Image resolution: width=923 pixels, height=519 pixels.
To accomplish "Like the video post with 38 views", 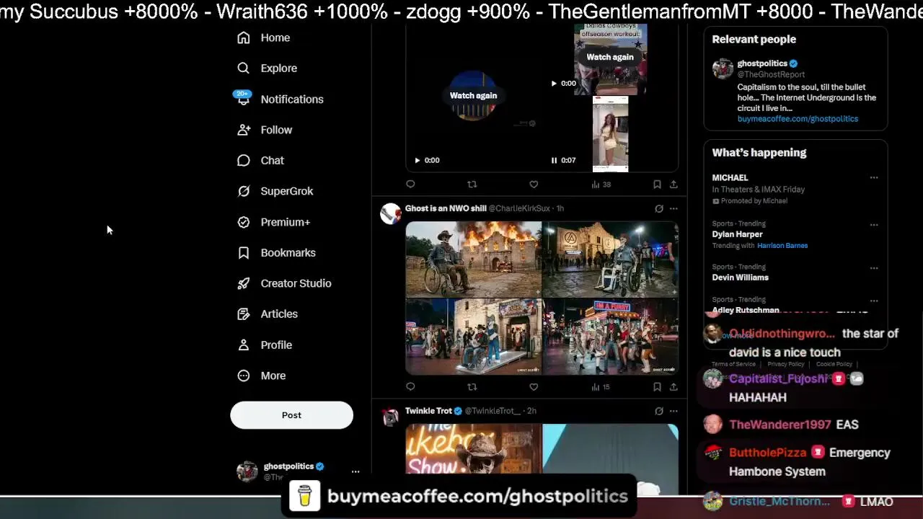I will click(534, 185).
